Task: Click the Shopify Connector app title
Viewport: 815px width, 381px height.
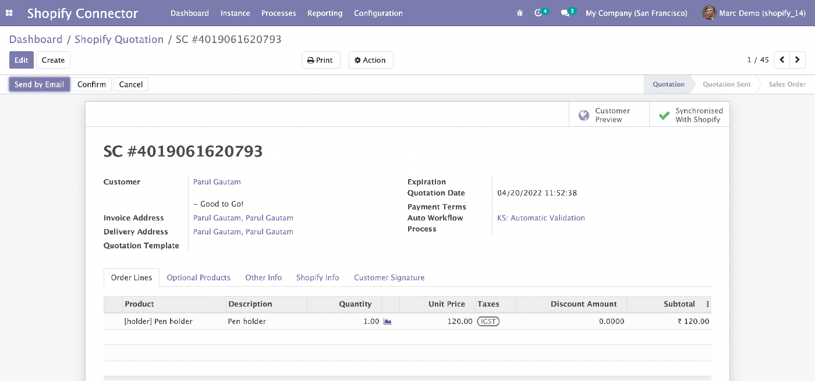Action: click(83, 13)
